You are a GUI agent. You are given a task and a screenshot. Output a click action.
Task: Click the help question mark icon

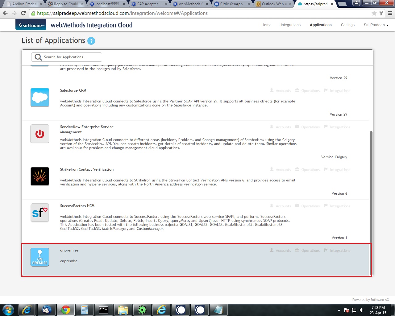point(91,41)
